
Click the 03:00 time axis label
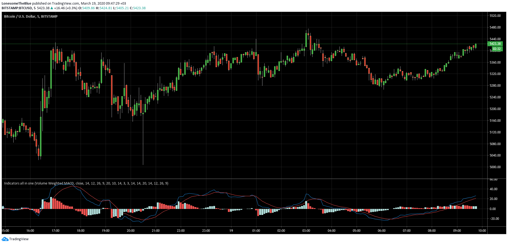click(306, 231)
